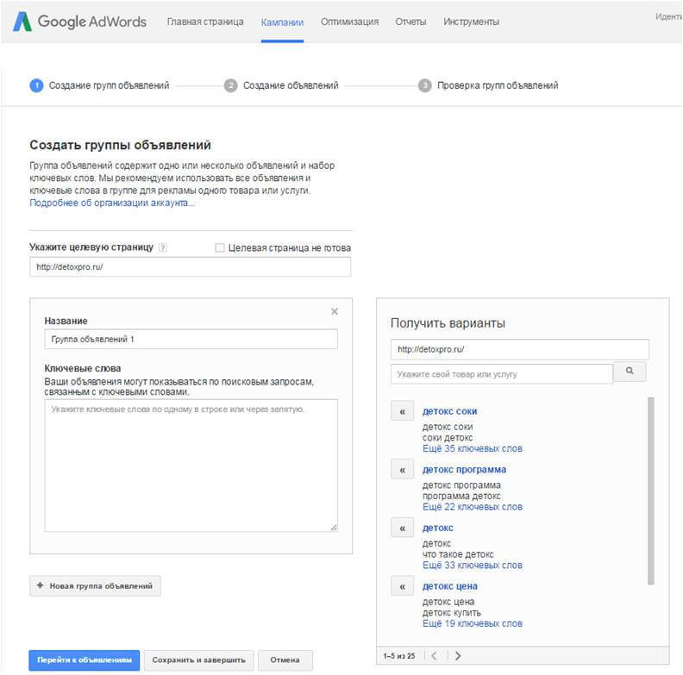This screenshot has height=675, width=683.
Task: Expand 'Ещё 22 ключевых слов' list
Action: click(x=472, y=507)
